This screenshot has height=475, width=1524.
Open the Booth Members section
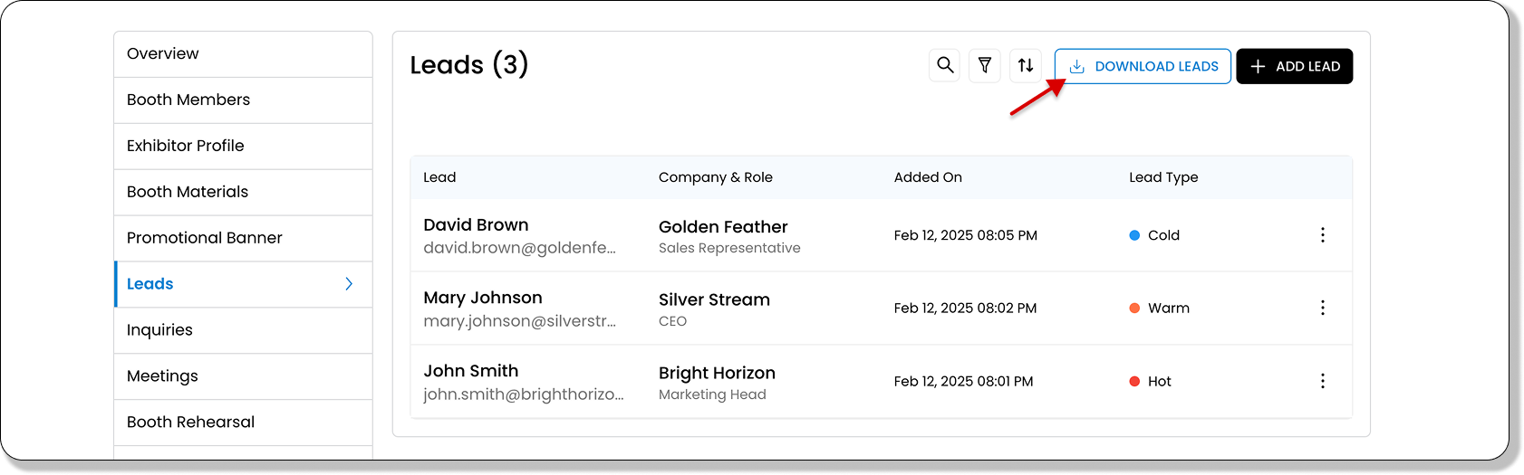[x=188, y=100]
